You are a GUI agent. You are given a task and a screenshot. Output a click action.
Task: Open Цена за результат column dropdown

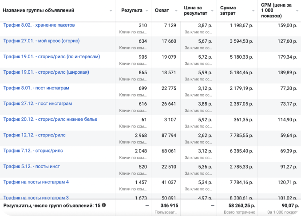(215, 10)
